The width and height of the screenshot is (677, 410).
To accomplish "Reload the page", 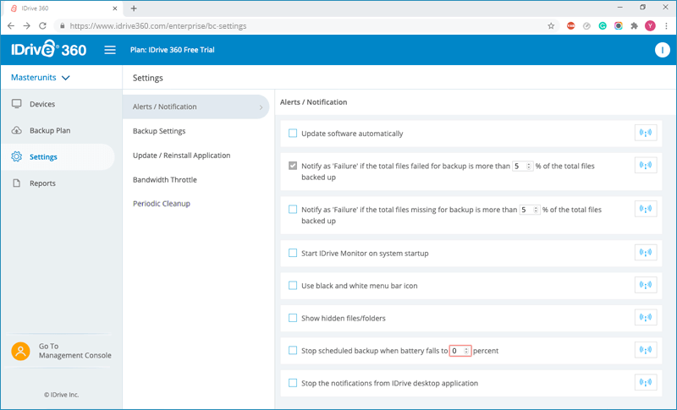I will [x=42, y=26].
